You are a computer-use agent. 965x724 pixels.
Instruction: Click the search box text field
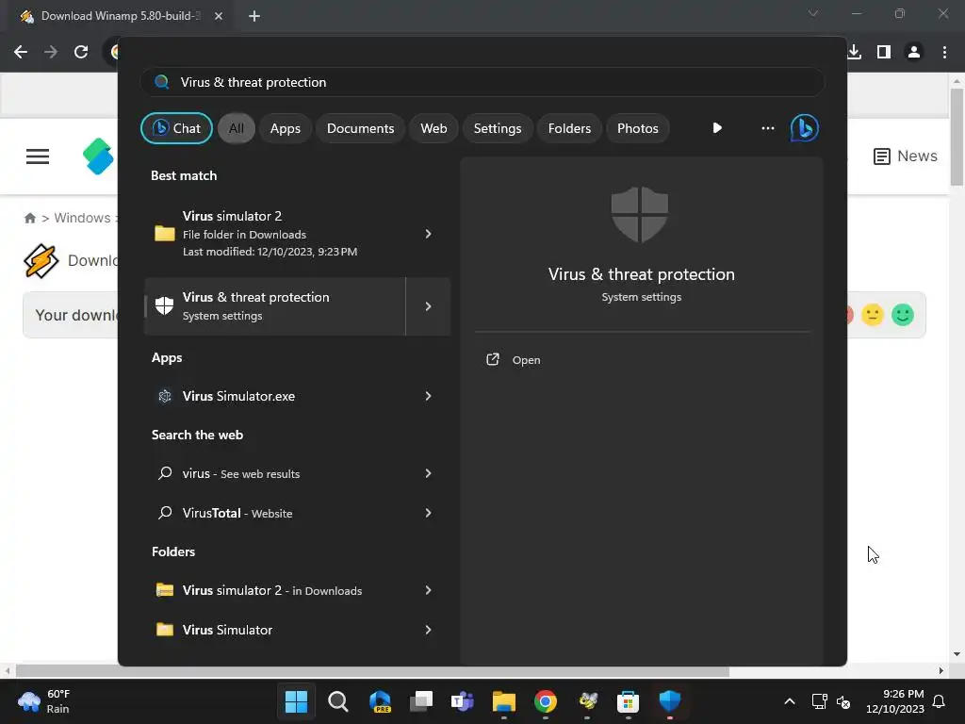482,82
